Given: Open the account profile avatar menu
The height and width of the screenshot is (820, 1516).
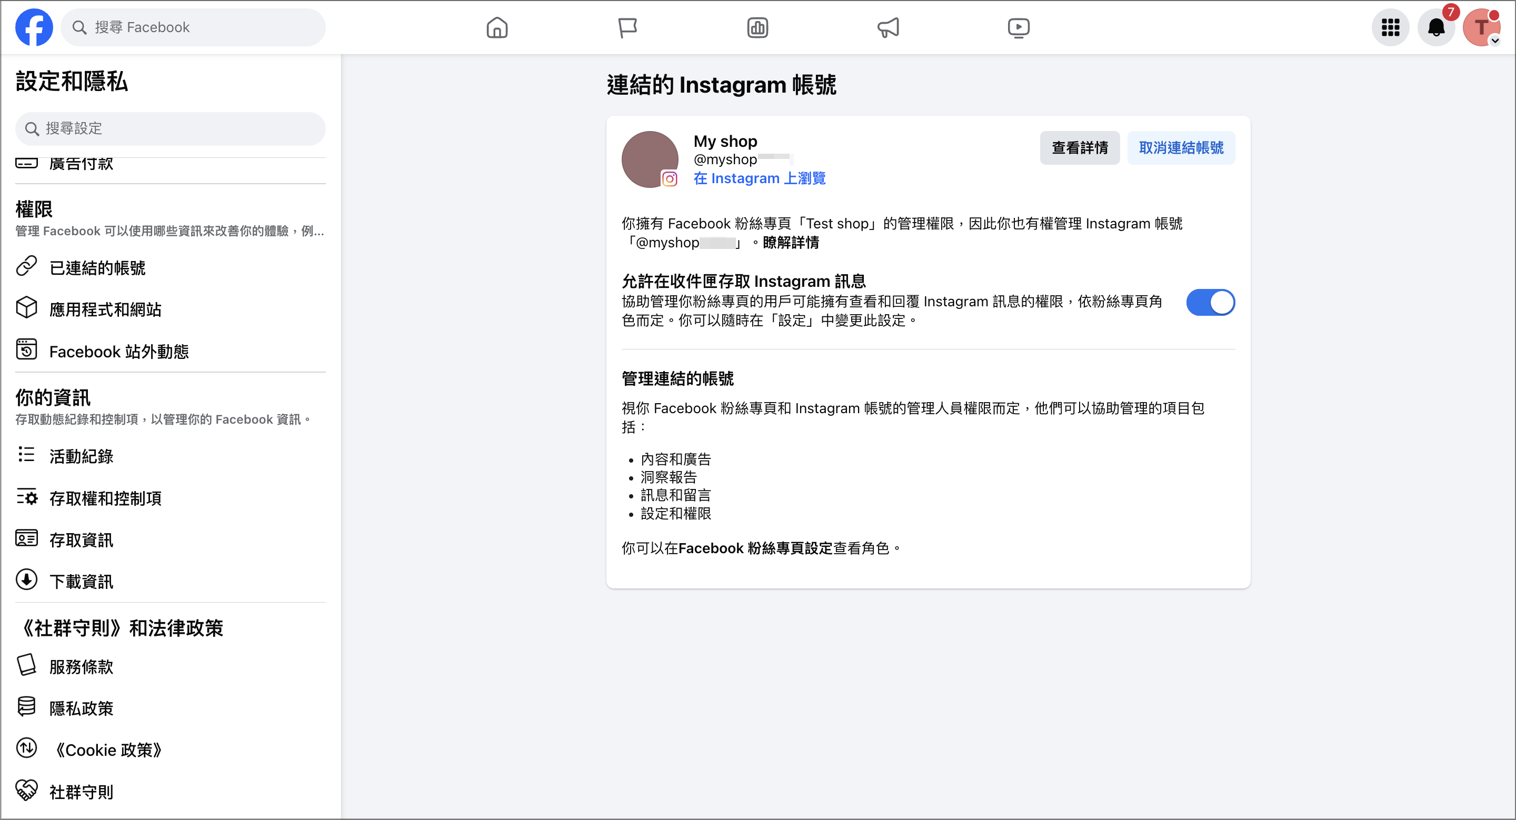Looking at the screenshot, I should click(x=1481, y=27).
